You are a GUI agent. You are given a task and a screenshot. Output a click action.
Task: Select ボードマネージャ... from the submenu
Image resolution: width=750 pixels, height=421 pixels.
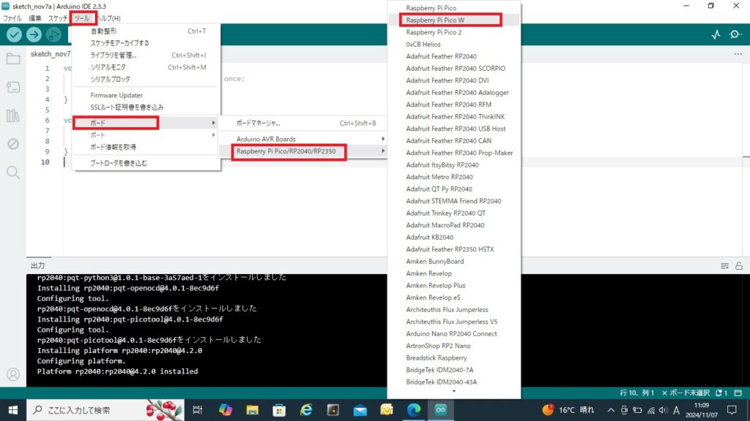coord(303,123)
